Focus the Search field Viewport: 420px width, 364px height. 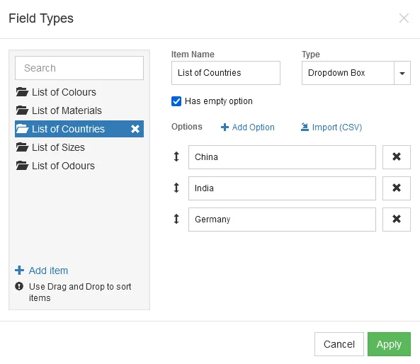[79, 68]
